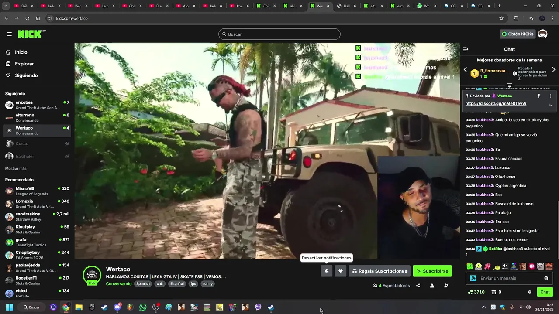Select the pink circle emote
Viewport: 559px width, 314px height.
[x=531, y=266]
